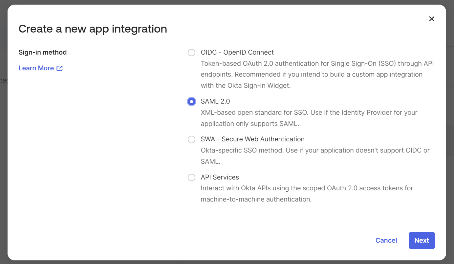Click the external-link icon beside Learn More
454x264 pixels.
(59, 68)
